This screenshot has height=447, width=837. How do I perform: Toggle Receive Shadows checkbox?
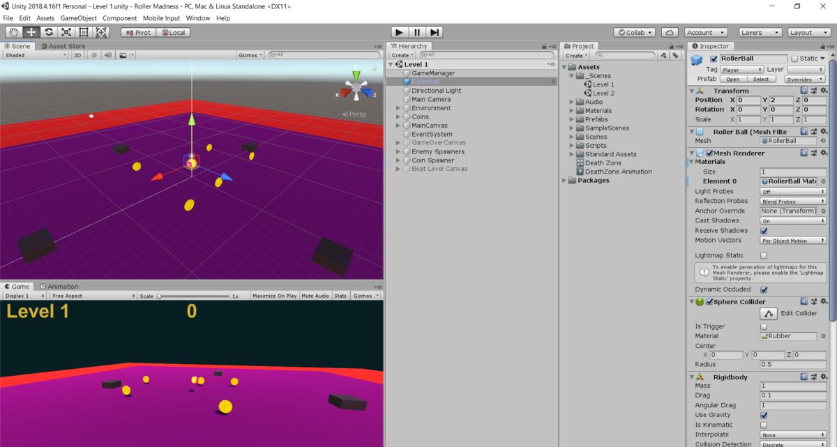(x=764, y=231)
